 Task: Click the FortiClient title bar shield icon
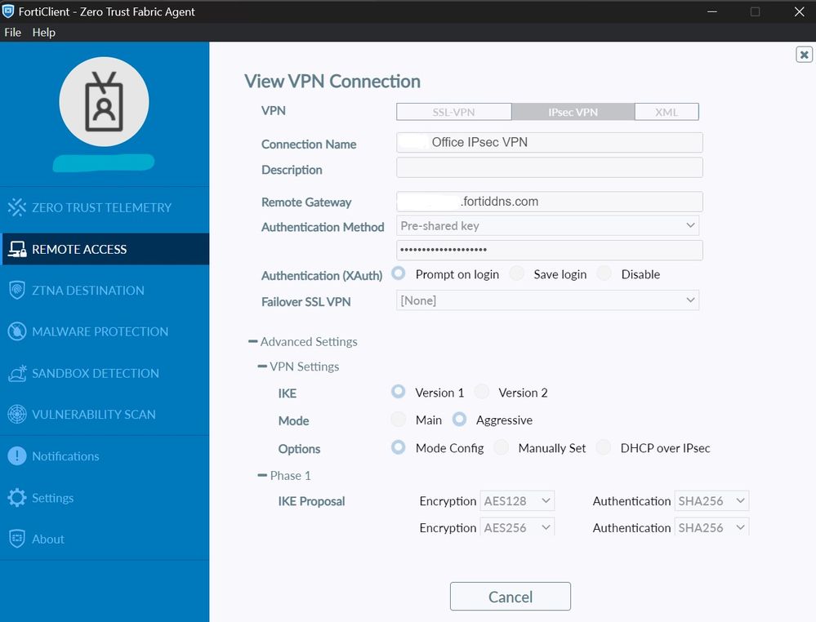(8, 11)
